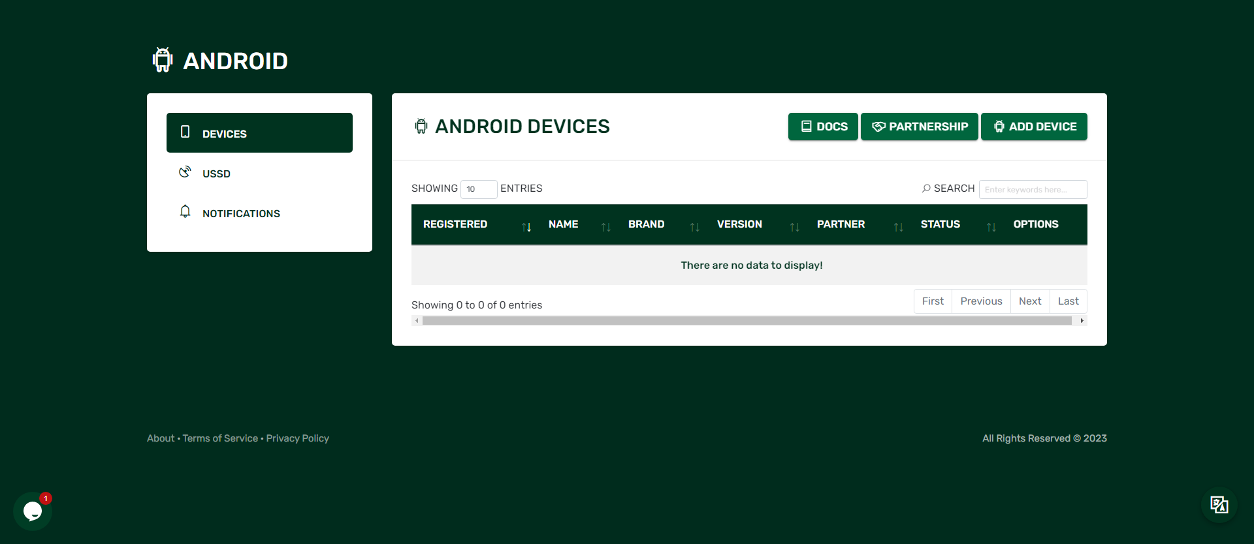Viewport: 1254px width, 544px height.
Task: Click the Partnership button
Action: 920,127
